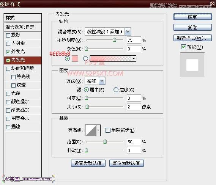Screen dimensions: 216x185
Task: Click the pink glow color swatch
Action: [75, 59]
